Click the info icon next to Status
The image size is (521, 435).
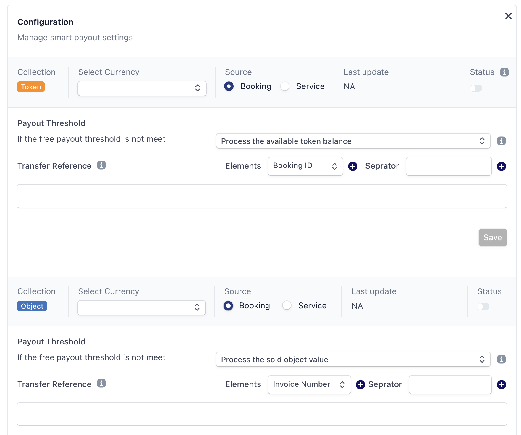[x=504, y=72]
